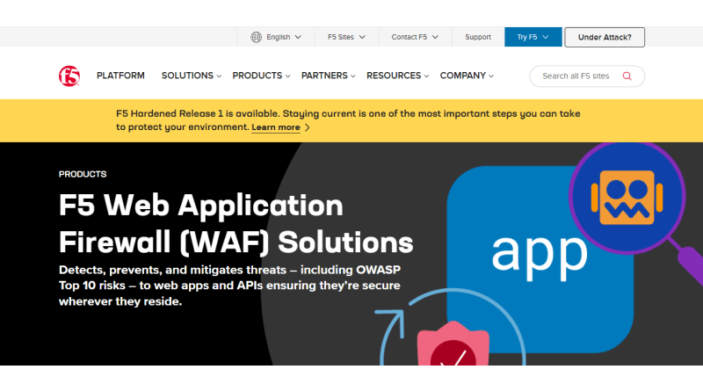Image resolution: width=703 pixels, height=391 pixels.
Task: Click the globe language icon
Action: pyautogui.click(x=256, y=37)
